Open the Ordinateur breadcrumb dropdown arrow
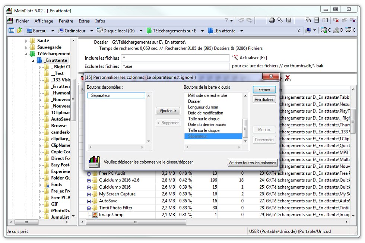This screenshot has height=243, width=365. [x=92, y=31]
